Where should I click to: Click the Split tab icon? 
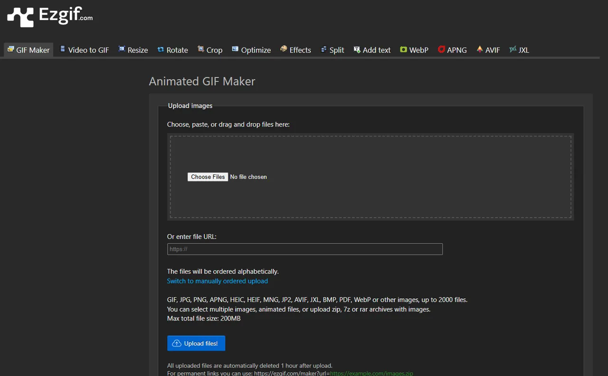[x=324, y=49]
